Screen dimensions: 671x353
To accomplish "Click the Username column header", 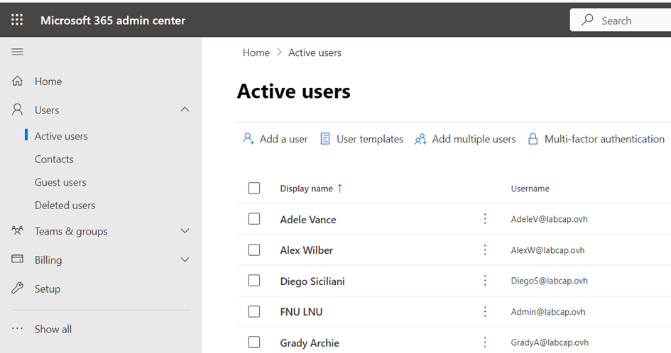I will point(530,189).
